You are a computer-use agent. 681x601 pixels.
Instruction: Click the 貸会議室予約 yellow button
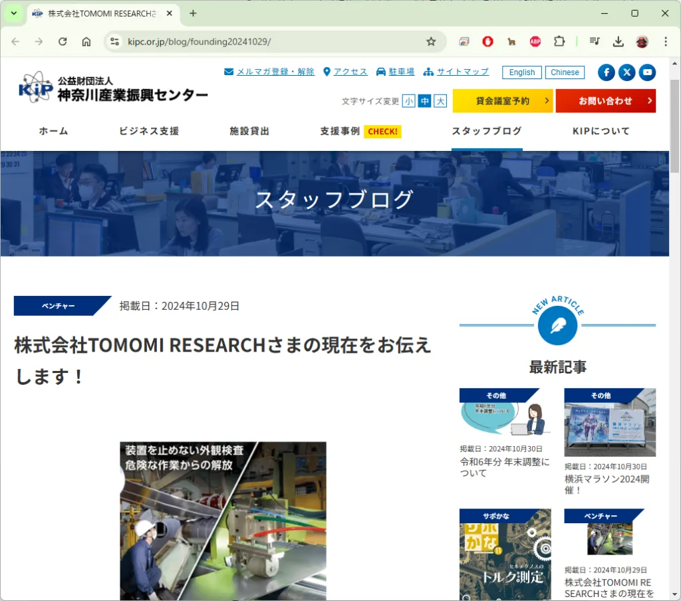point(503,101)
